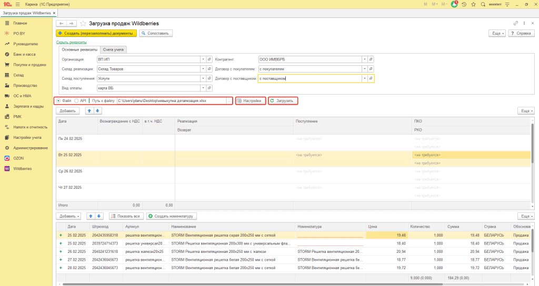Open Банк и касса icon
539x286 pixels.
[7, 54]
